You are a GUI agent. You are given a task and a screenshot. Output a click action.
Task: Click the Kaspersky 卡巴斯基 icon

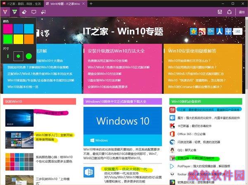click(x=172, y=126)
